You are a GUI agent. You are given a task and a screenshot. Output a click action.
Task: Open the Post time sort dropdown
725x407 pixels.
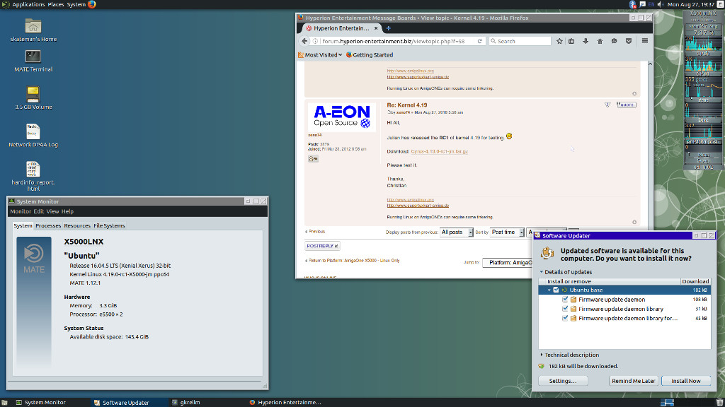point(507,232)
